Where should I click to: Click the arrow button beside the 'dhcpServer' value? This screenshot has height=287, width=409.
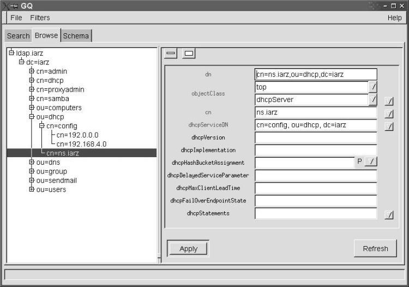tap(373, 100)
